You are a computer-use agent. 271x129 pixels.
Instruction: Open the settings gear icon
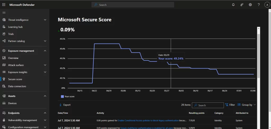point(250,5)
